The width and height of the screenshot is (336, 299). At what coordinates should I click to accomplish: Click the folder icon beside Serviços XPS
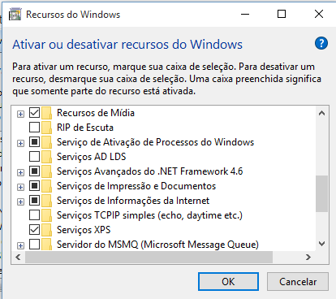pyautogui.click(x=46, y=230)
